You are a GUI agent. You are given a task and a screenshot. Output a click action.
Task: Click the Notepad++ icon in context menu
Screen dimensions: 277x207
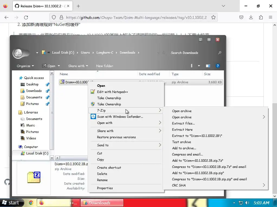(93, 92)
